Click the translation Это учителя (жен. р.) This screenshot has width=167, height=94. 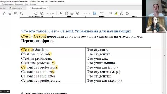104,81
